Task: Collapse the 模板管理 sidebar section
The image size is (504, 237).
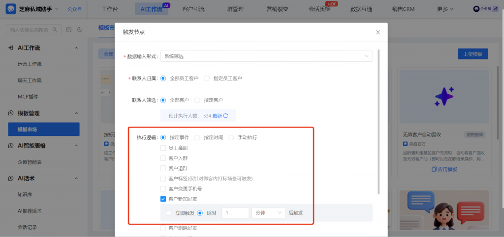Action: [x=76, y=113]
